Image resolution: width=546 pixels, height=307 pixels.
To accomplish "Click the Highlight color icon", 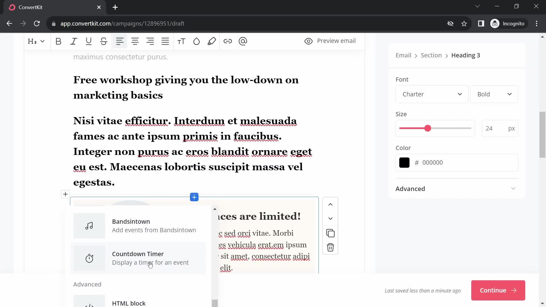I will [212, 41].
